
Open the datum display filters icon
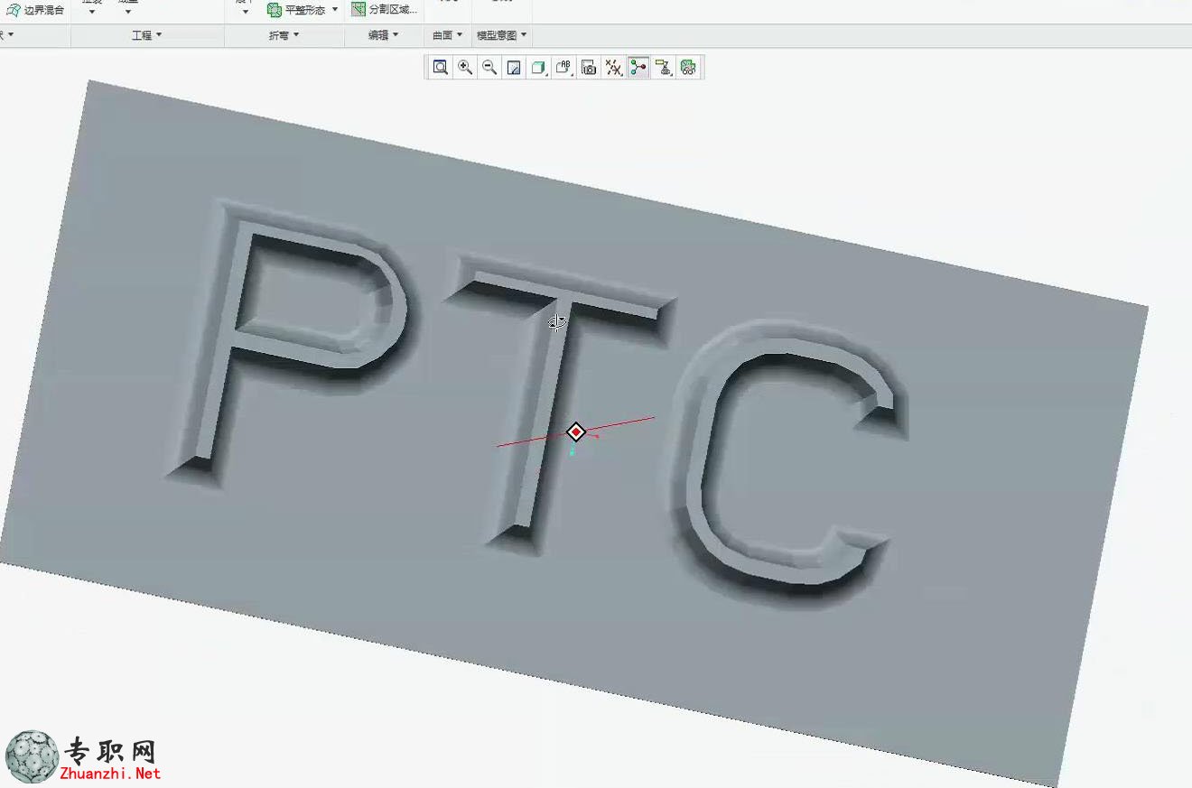(614, 68)
